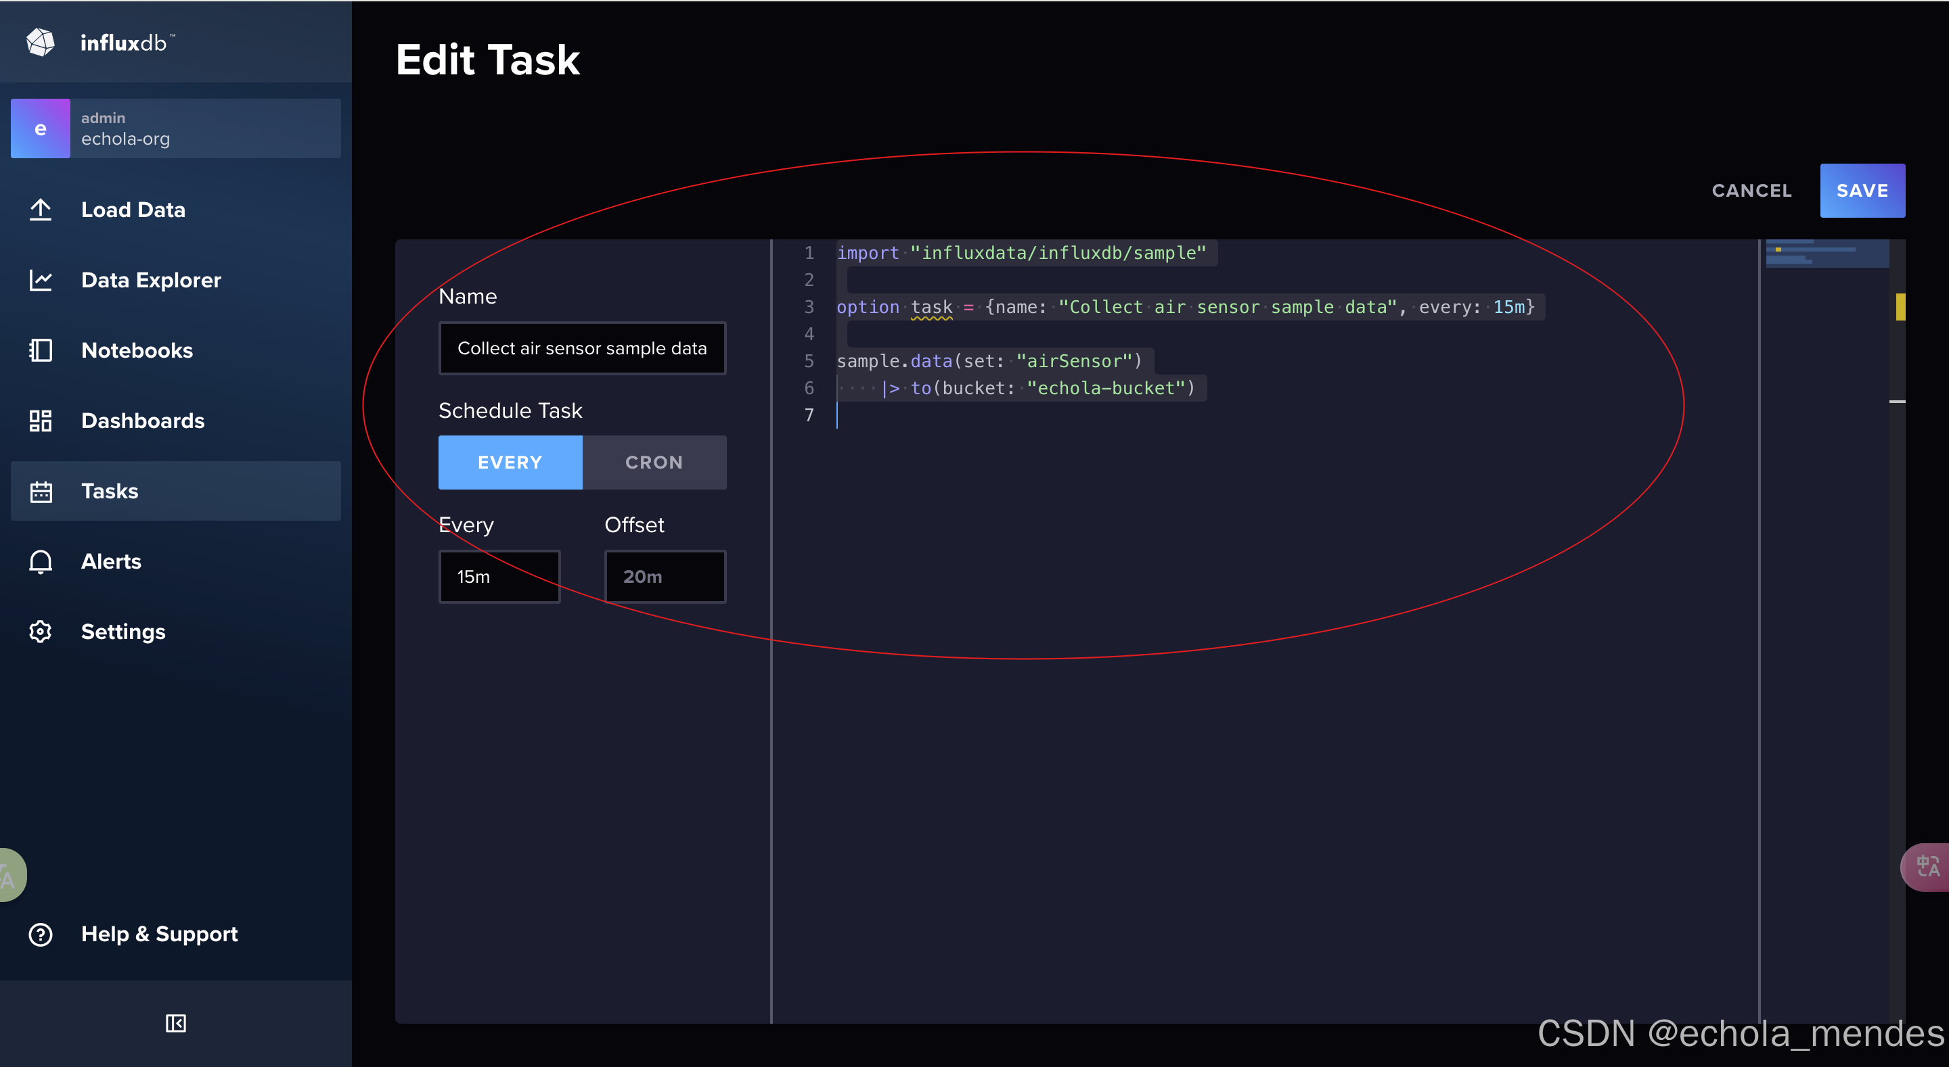This screenshot has width=1949, height=1067.
Task: Edit the task Name field
Action: click(582, 348)
